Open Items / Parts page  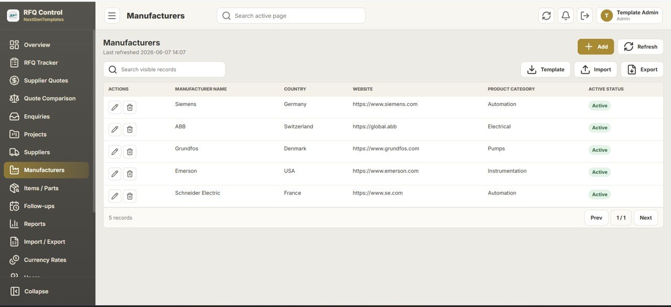46,188
